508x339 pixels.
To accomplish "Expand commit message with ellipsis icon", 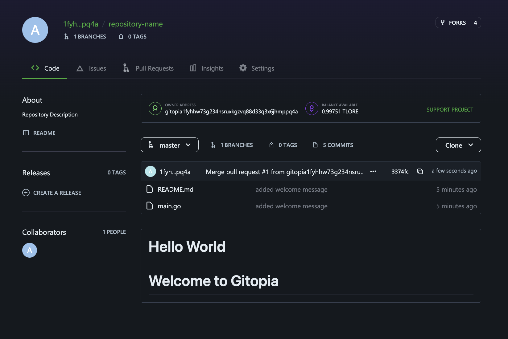I will [x=373, y=171].
